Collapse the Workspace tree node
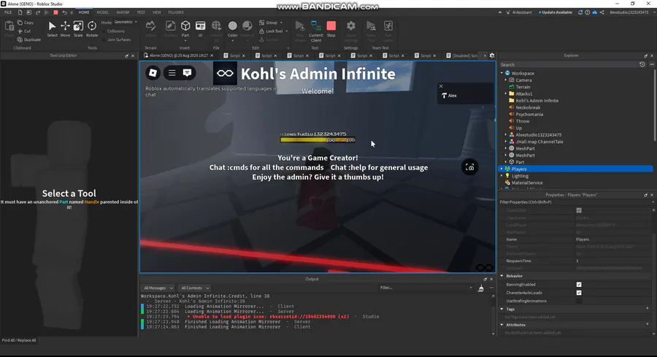 502,73
